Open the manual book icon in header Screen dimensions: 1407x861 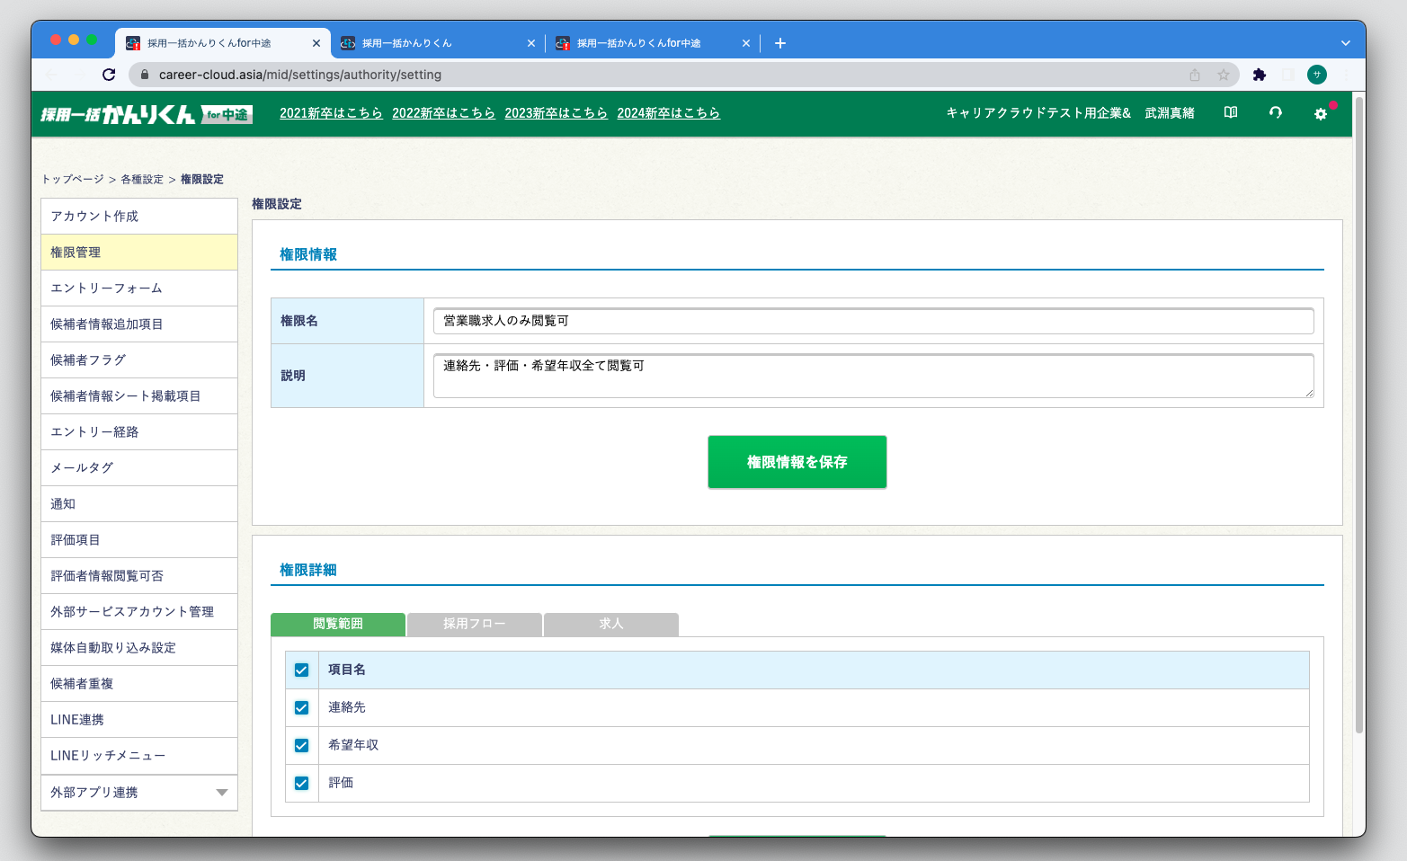[1231, 112]
